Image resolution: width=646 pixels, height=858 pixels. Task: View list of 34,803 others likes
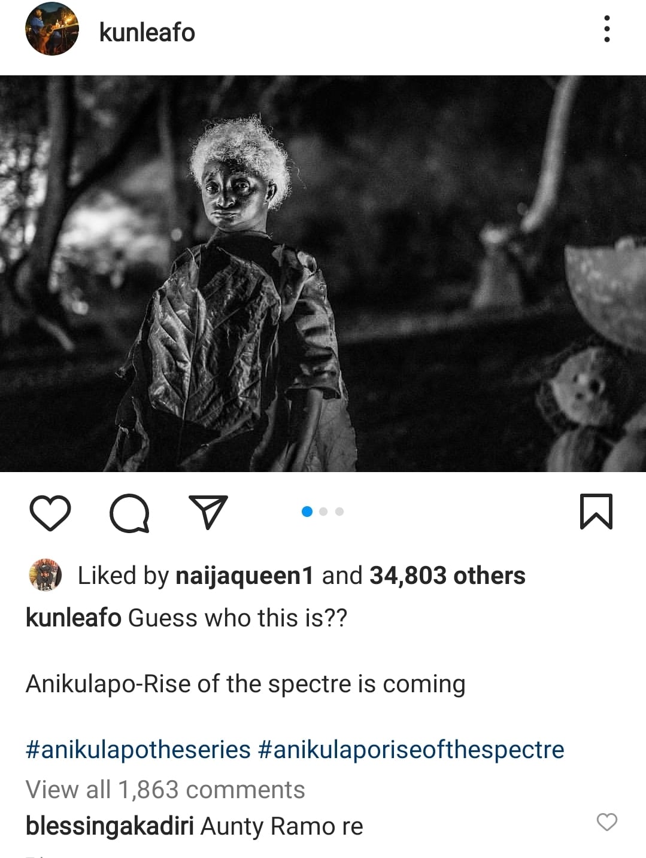tap(447, 576)
